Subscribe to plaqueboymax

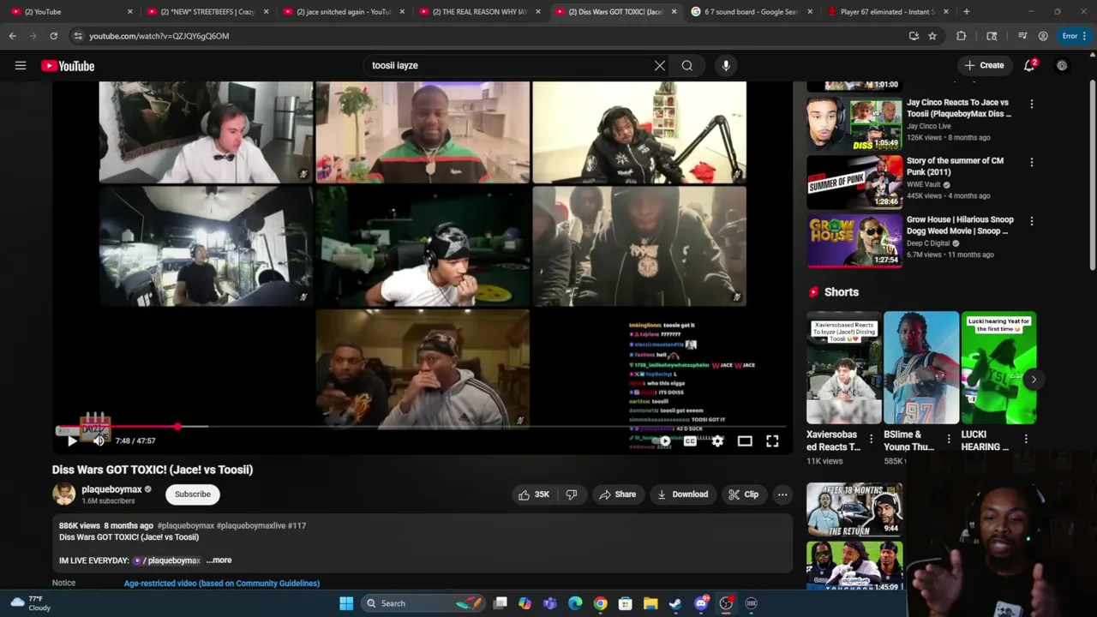[193, 494]
